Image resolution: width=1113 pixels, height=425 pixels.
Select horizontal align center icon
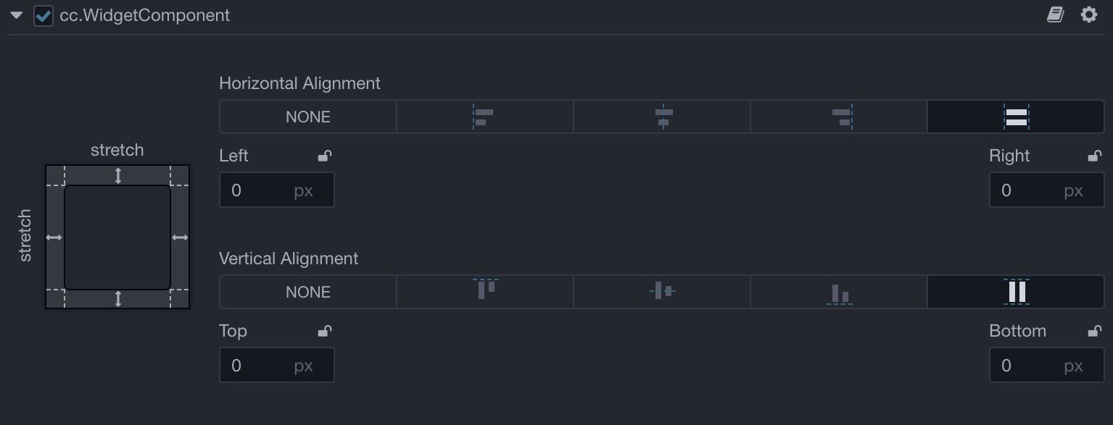pos(662,117)
